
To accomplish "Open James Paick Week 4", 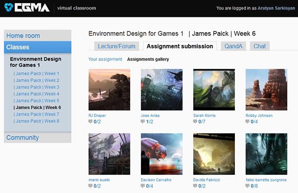I will pos(36,94).
